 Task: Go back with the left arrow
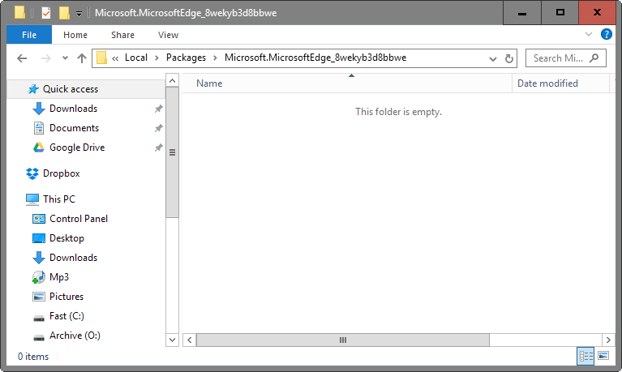[x=22, y=58]
